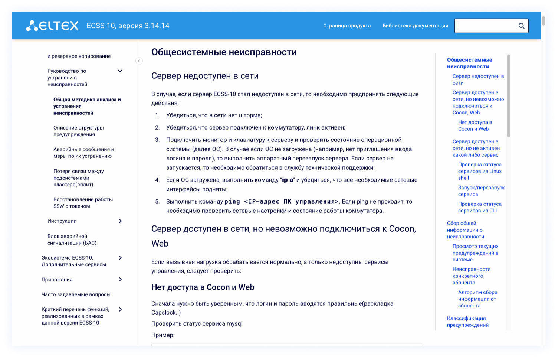The image size is (558, 358).
Task: Click the 'Сервер недоступен в сети' article heading
Action: click(x=205, y=76)
